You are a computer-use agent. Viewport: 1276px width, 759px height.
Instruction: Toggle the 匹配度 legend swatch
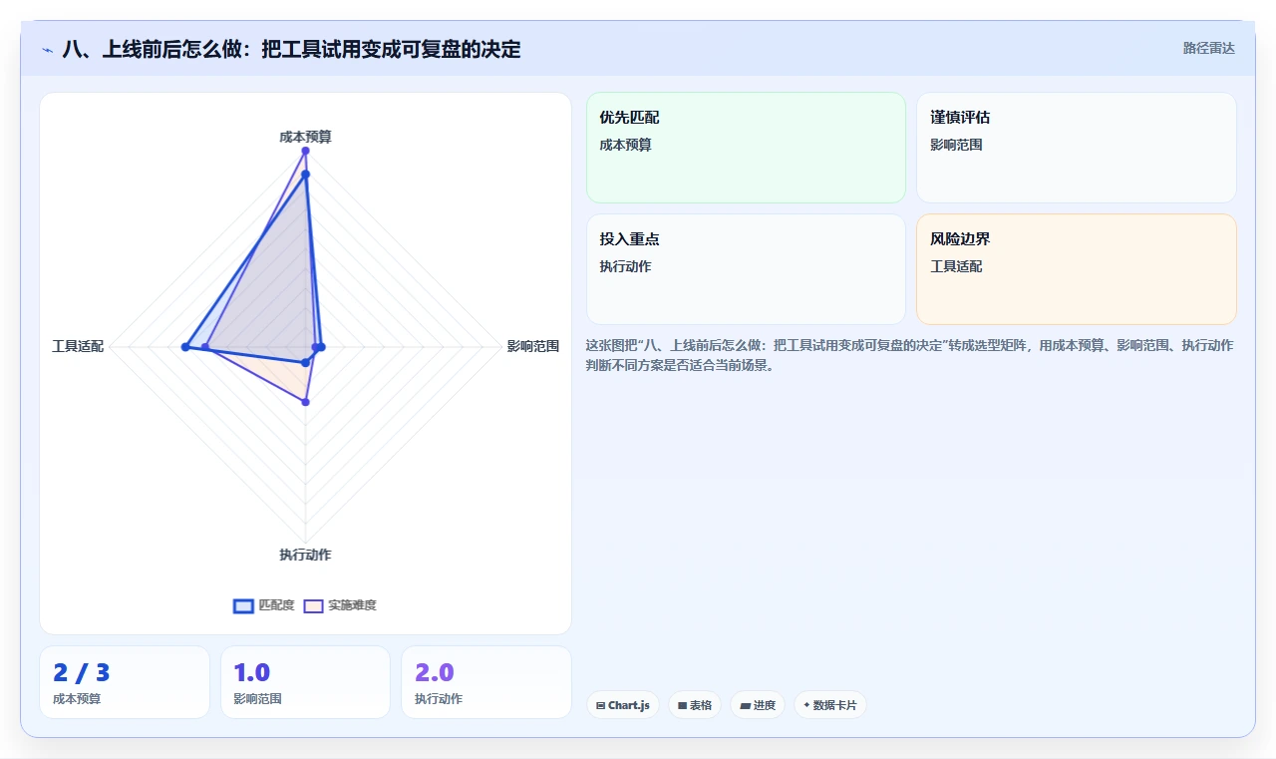click(x=243, y=605)
